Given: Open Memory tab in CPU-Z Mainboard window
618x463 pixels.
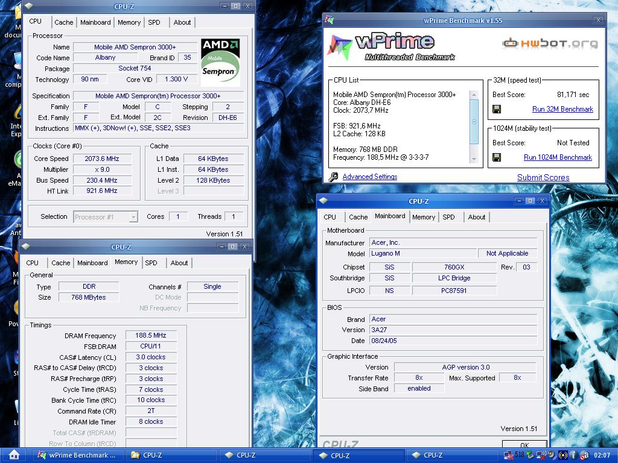Looking at the screenshot, I should tap(424, 217).
